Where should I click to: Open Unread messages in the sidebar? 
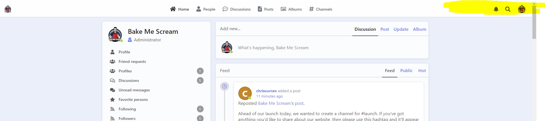(134, 90)
